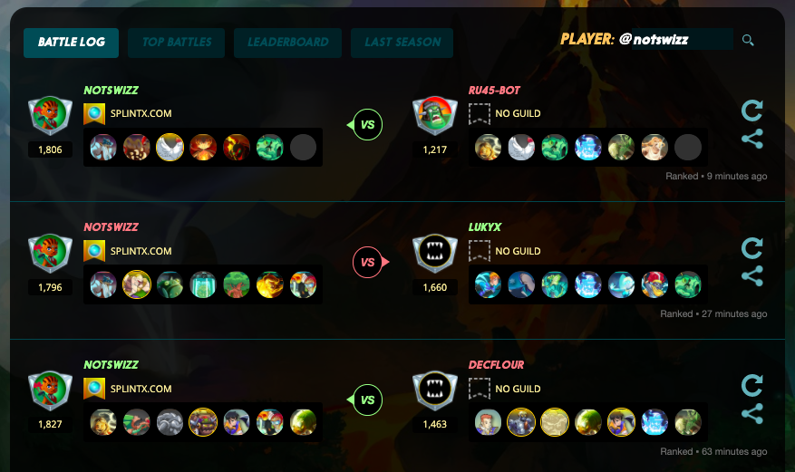Image resolution: width=795 pixels, height=472 pixels.
Task: Click the green VS badge for DECFLOUR match
Action: coord(366,400)
